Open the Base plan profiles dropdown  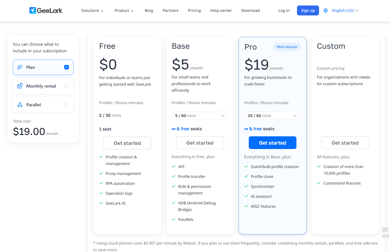[200, 116]
